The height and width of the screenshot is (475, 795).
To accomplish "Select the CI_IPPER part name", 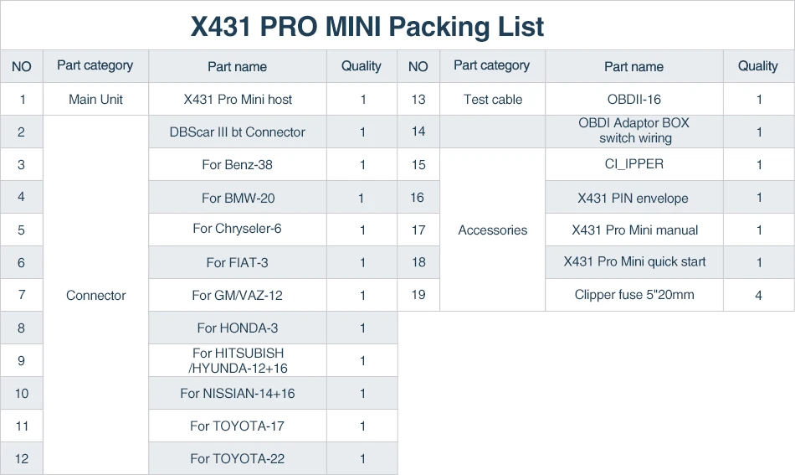I will (x=633, y=164).
